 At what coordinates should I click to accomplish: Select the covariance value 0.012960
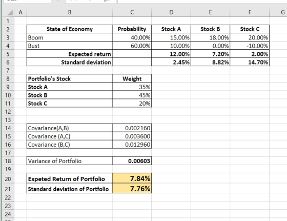click(x=132, y=145)
